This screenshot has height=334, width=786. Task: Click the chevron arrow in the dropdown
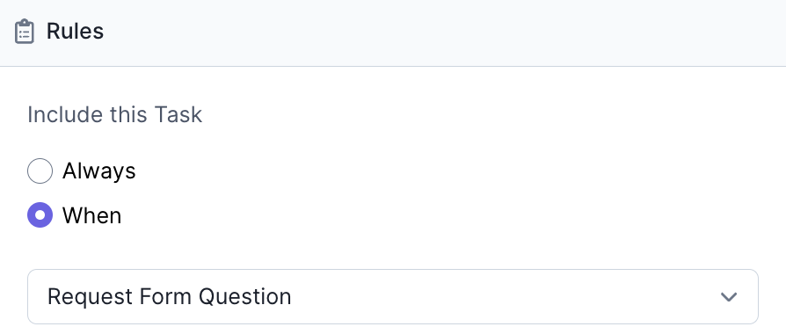click(x=728, y=297)
